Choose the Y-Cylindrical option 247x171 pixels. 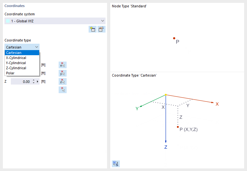pos(22,63)
